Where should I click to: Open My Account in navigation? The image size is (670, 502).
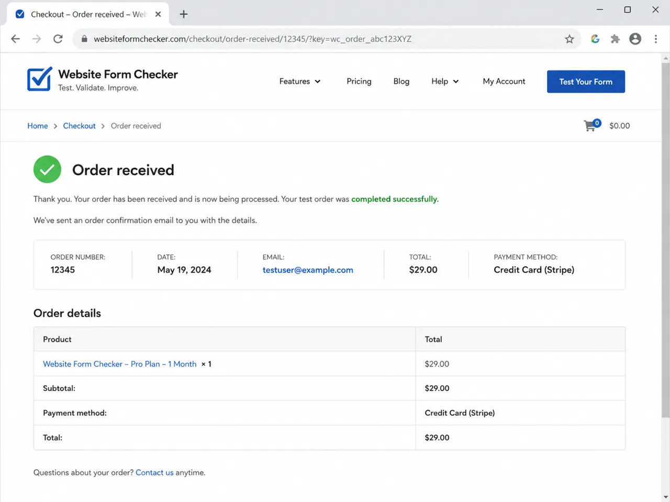pyautogui.click(x=504, y=81)
